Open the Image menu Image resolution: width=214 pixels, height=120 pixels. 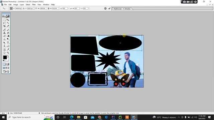coord(16,5)
